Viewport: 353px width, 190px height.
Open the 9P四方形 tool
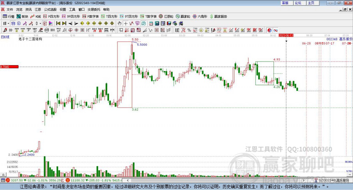(71, 17)
